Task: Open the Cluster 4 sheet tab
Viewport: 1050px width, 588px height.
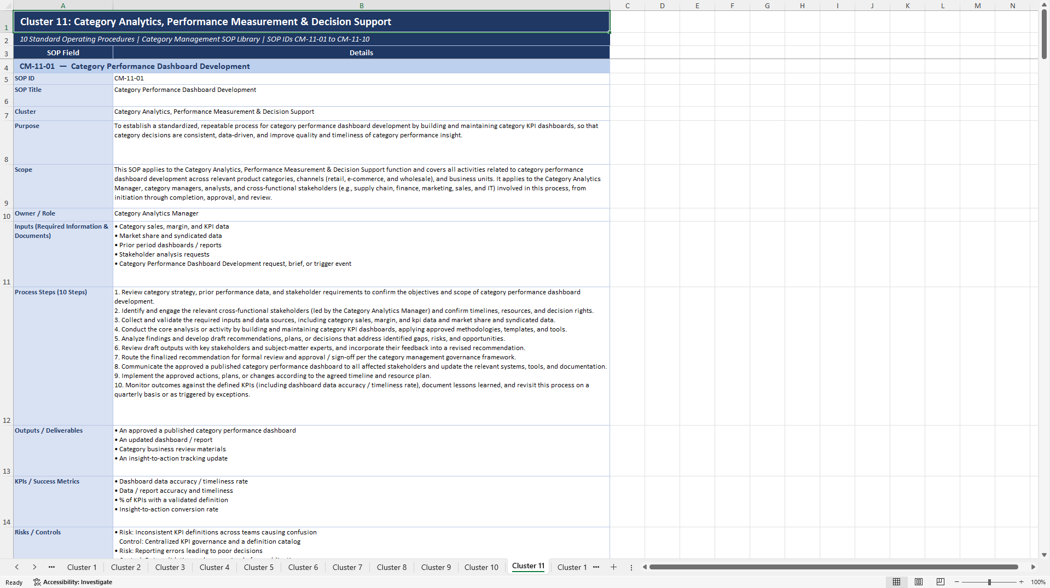Action: point(214,567)
